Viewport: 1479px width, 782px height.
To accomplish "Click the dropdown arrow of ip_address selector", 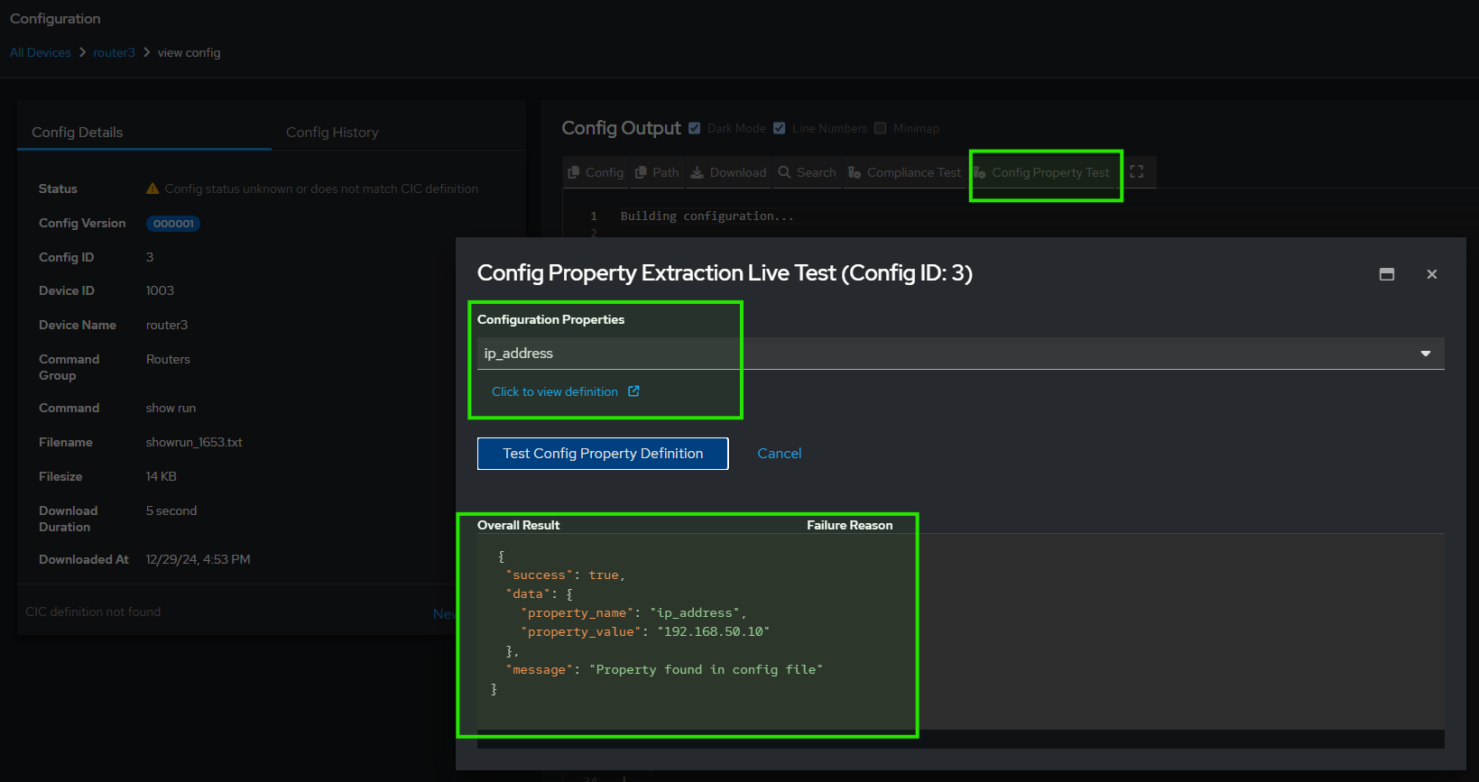I will [x=1426, y=354].
